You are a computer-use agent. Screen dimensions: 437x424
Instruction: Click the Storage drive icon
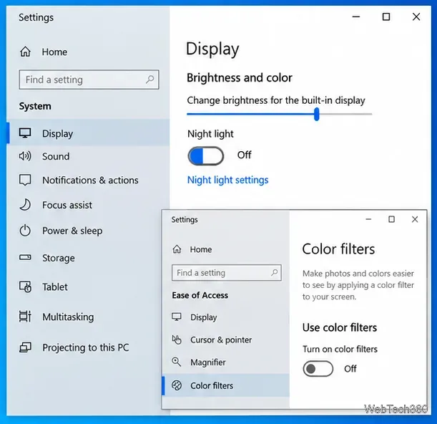25,257
